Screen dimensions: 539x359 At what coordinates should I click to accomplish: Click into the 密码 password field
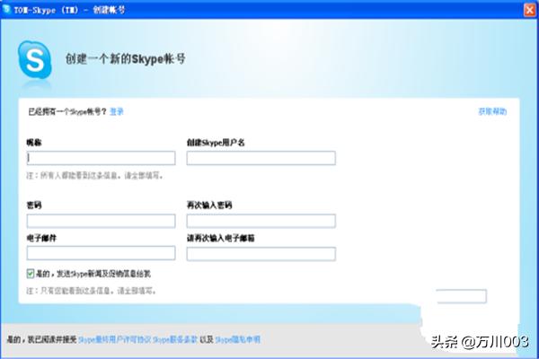pos(101,221)
